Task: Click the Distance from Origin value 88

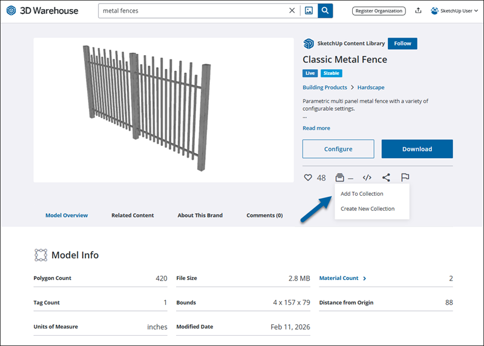Action: (x=449, y=302)
